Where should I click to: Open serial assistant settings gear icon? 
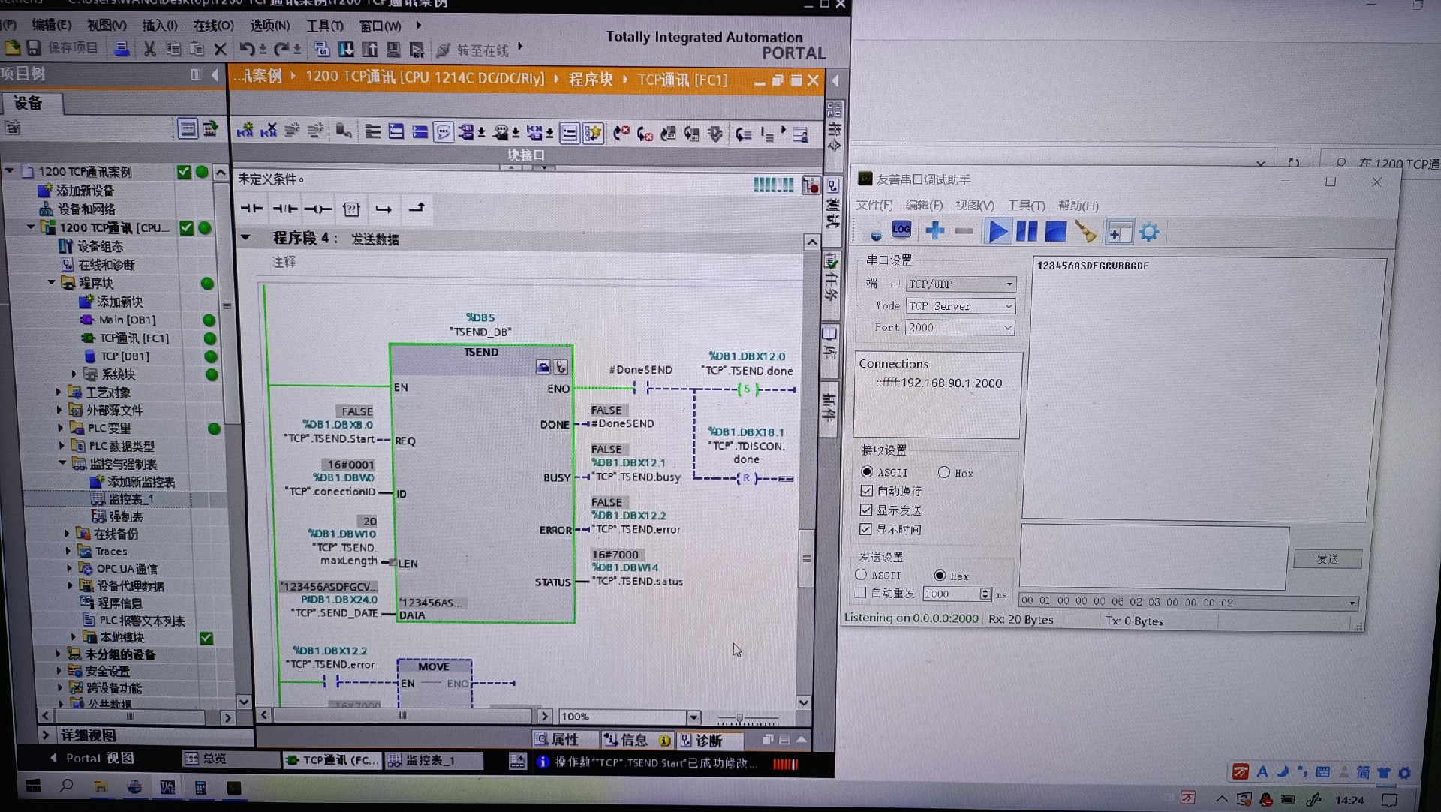tap(1148, 232)
